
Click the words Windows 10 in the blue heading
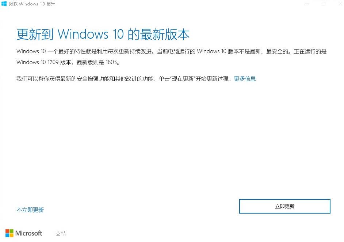(x=91, y=34)
